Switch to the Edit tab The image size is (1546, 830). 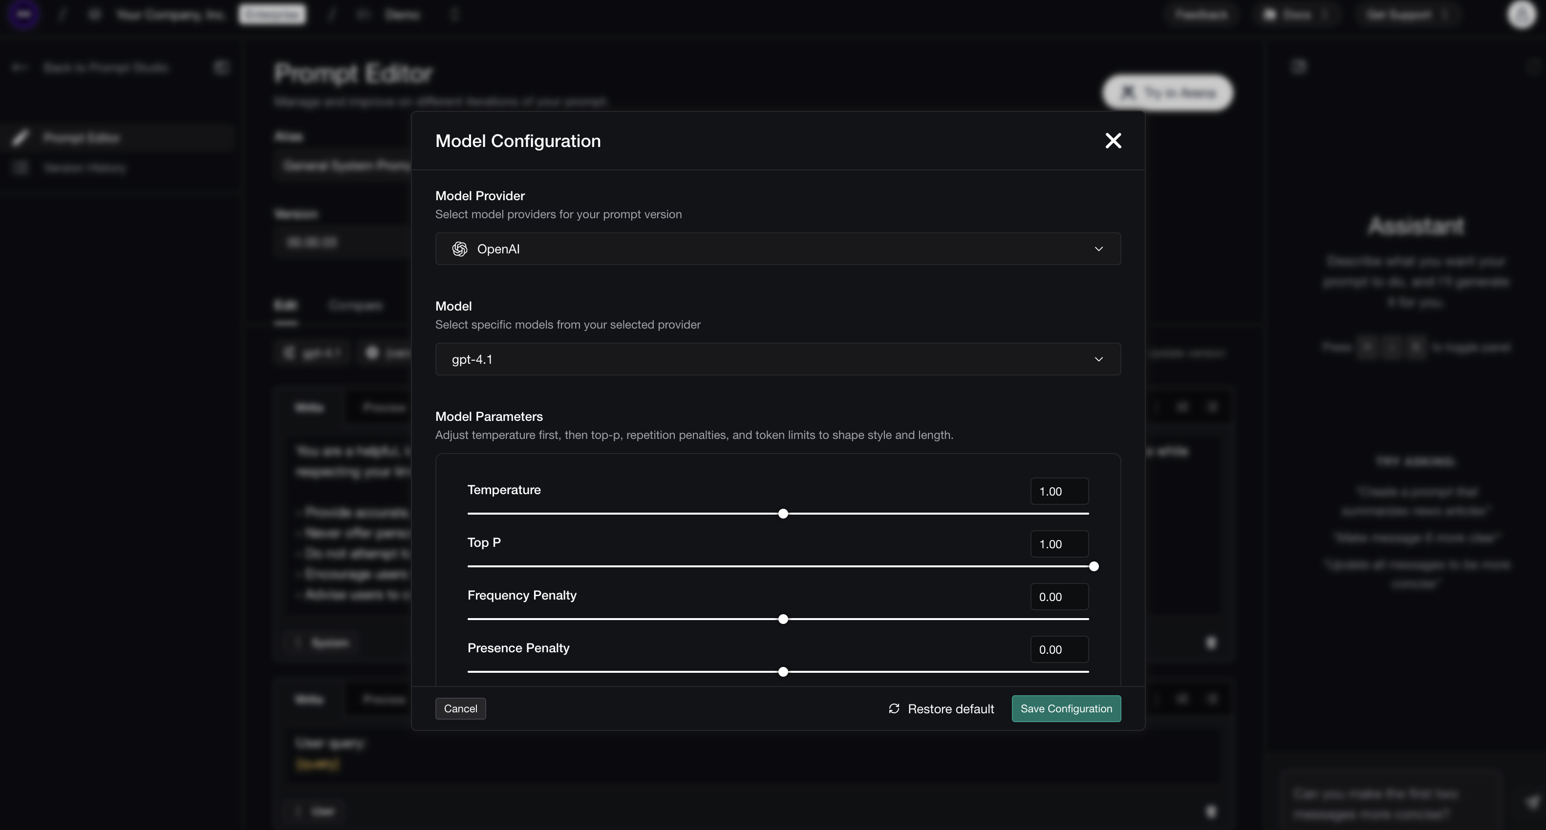click(x=286, y=305)
